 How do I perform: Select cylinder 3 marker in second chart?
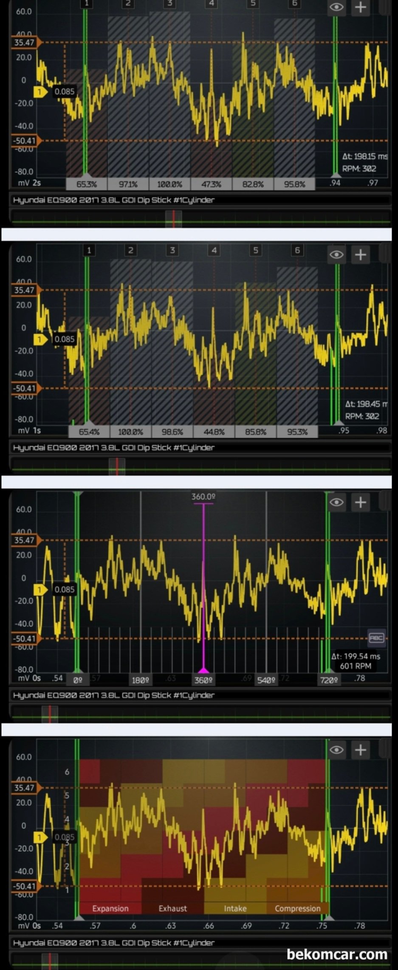[172, 250]
